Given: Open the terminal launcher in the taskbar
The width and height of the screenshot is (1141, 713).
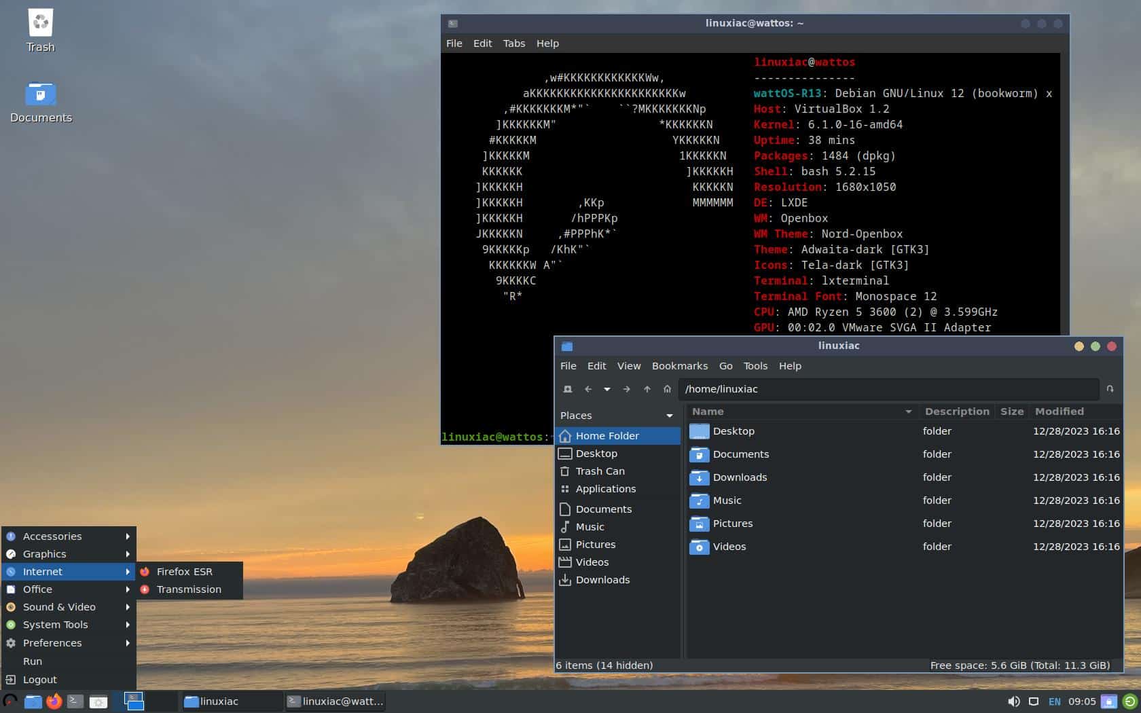Looking at the screenshot, I should 75,701.
